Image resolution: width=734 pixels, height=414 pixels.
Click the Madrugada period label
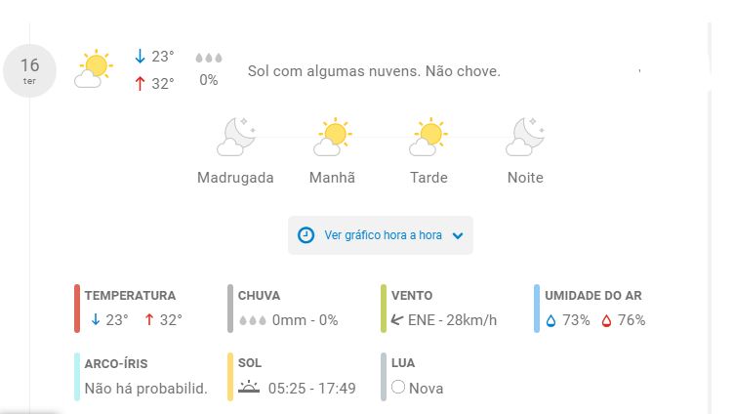[x=235, y=178]
